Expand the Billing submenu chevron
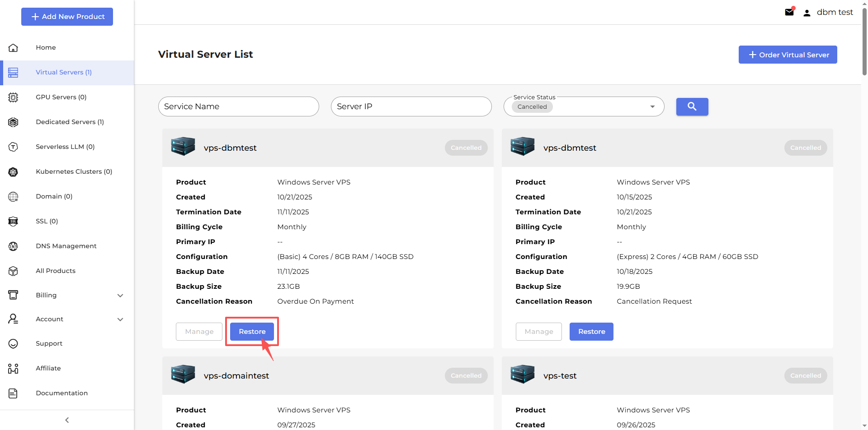Viewport: 868px width, 430px height. pyautogui.click(x=120, y=296)
